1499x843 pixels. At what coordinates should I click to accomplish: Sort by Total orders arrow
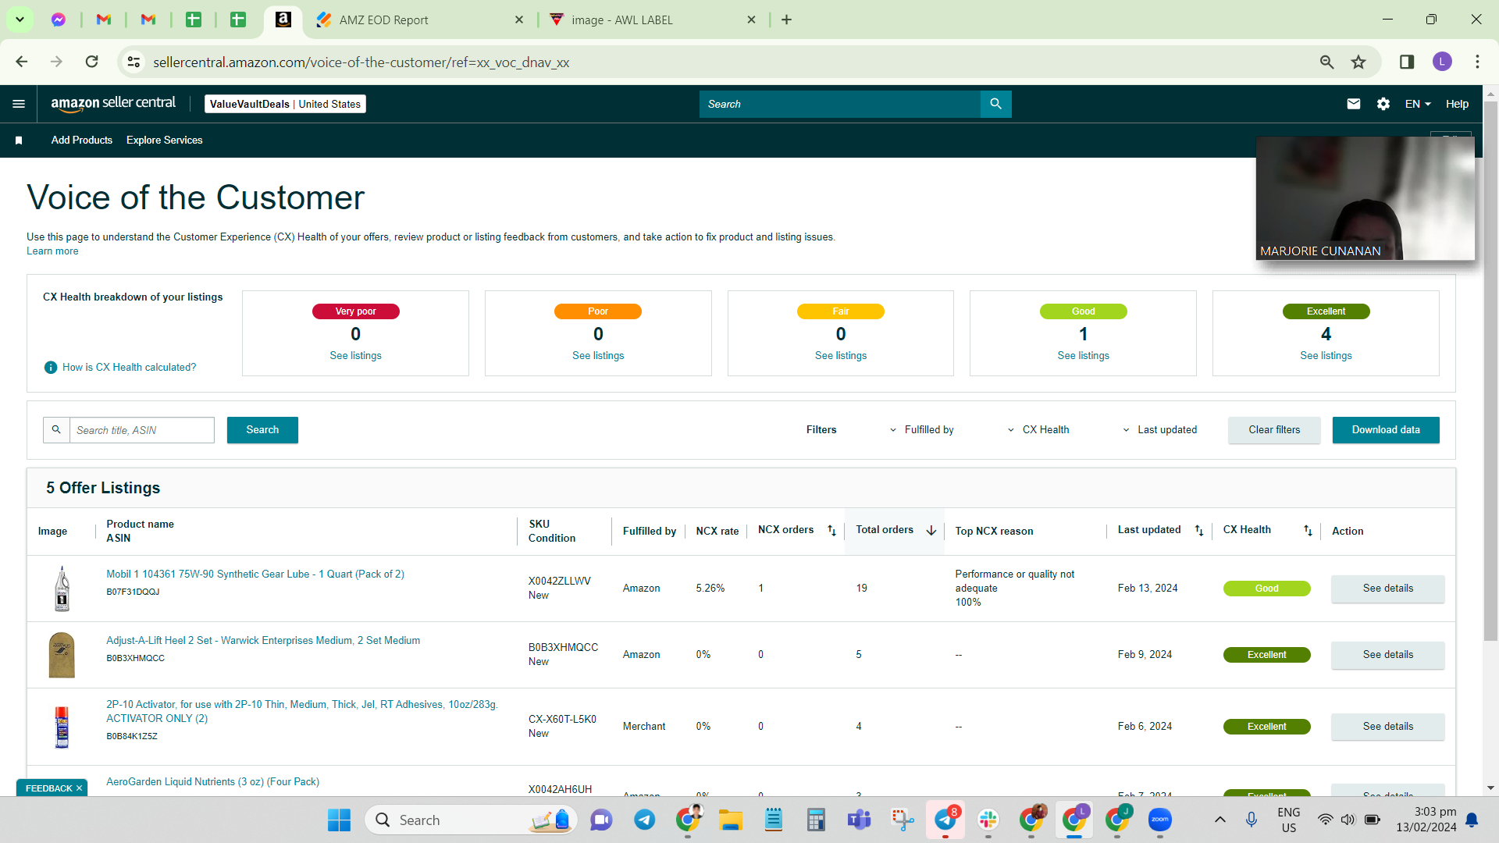(x=931, y=531)
